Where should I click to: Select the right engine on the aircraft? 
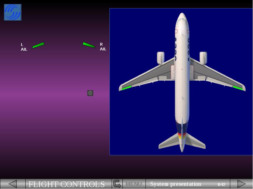(x=203, y=58)
